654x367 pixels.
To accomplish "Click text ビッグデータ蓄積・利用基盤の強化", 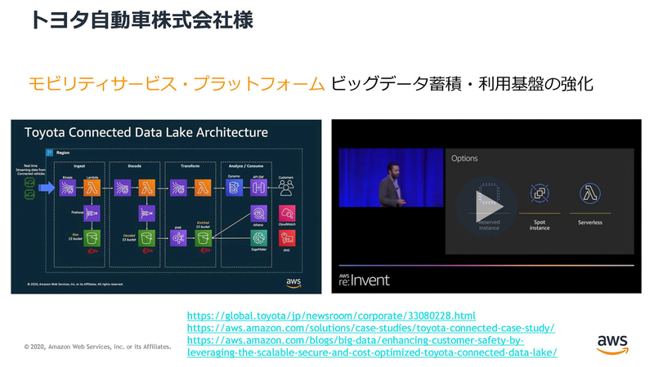I will pos(462,84).
